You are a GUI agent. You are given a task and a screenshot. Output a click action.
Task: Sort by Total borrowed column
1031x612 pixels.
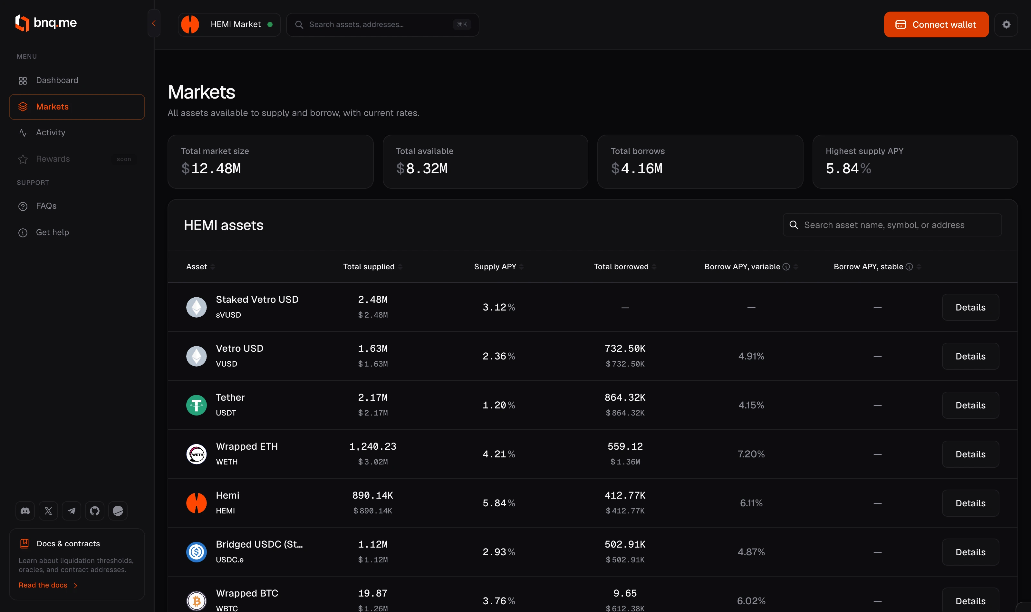click(x=625, y=267)
